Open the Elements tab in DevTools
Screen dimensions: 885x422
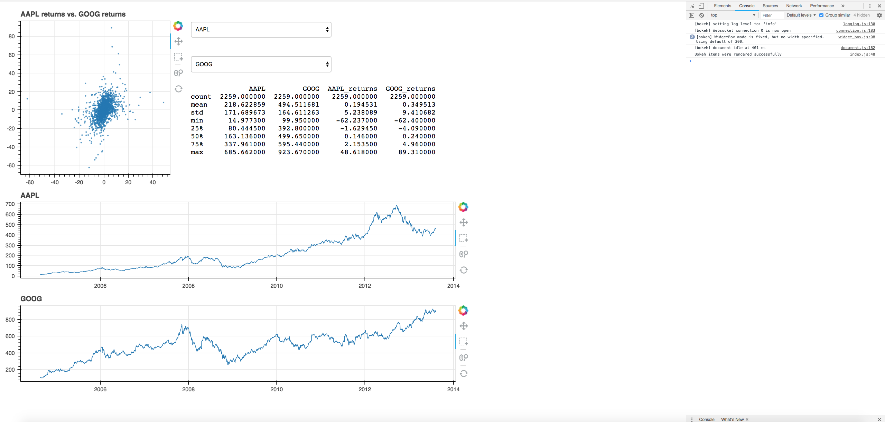723,6
